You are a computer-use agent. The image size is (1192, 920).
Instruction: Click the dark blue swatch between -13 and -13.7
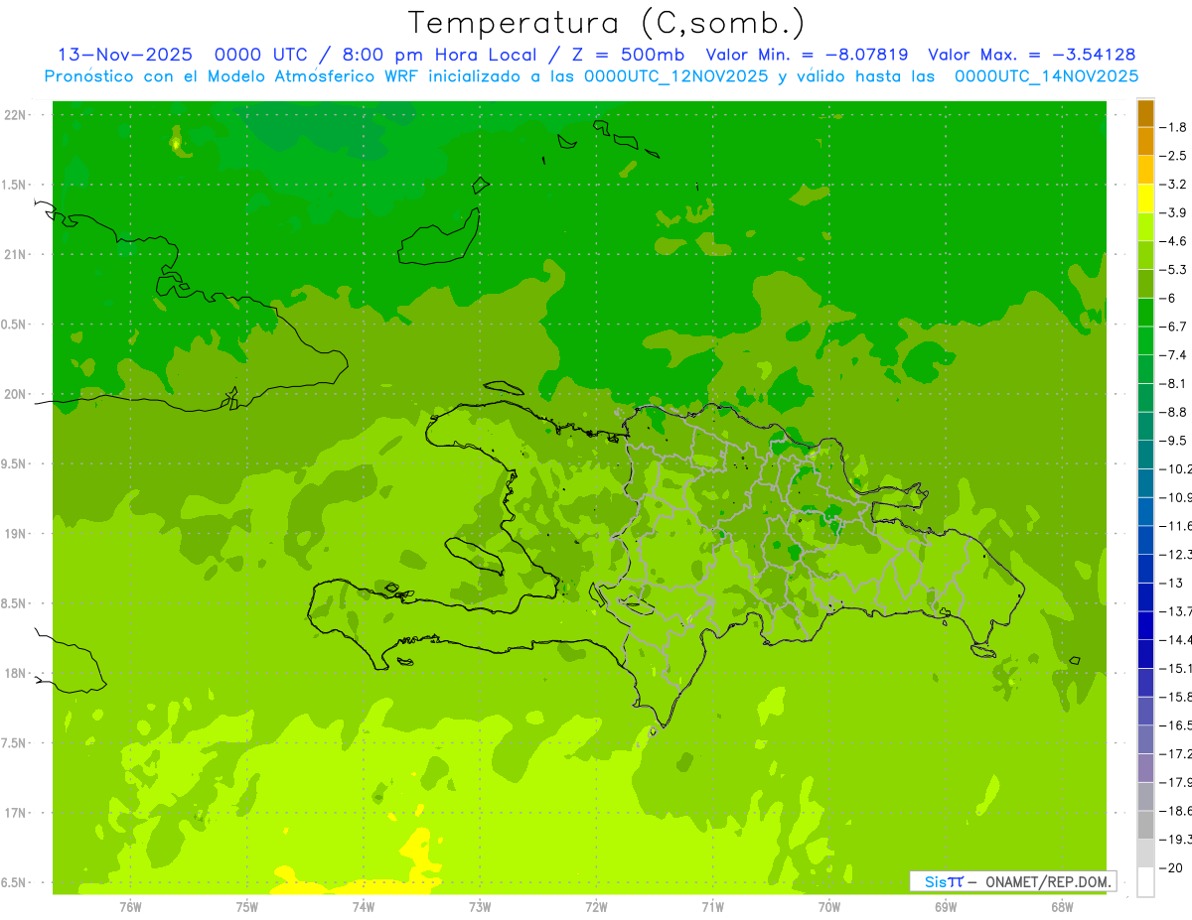[x=1145, y=597]
